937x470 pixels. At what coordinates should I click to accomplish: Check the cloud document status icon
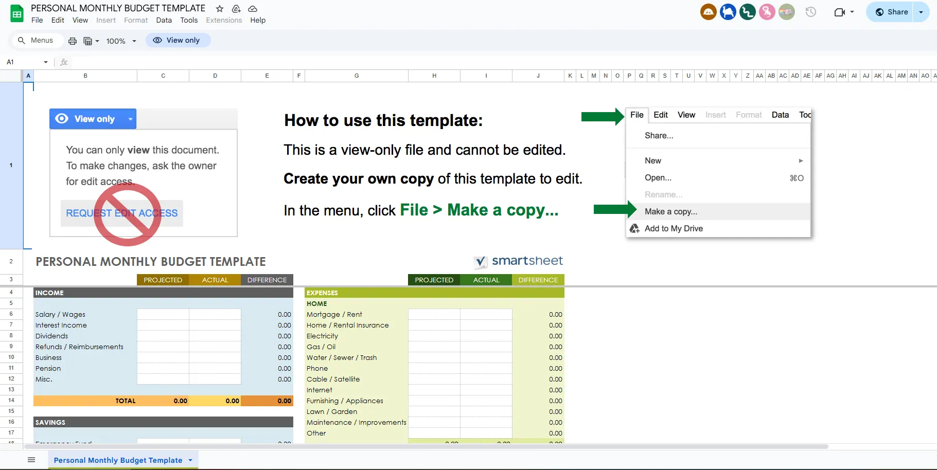point(253,9)
